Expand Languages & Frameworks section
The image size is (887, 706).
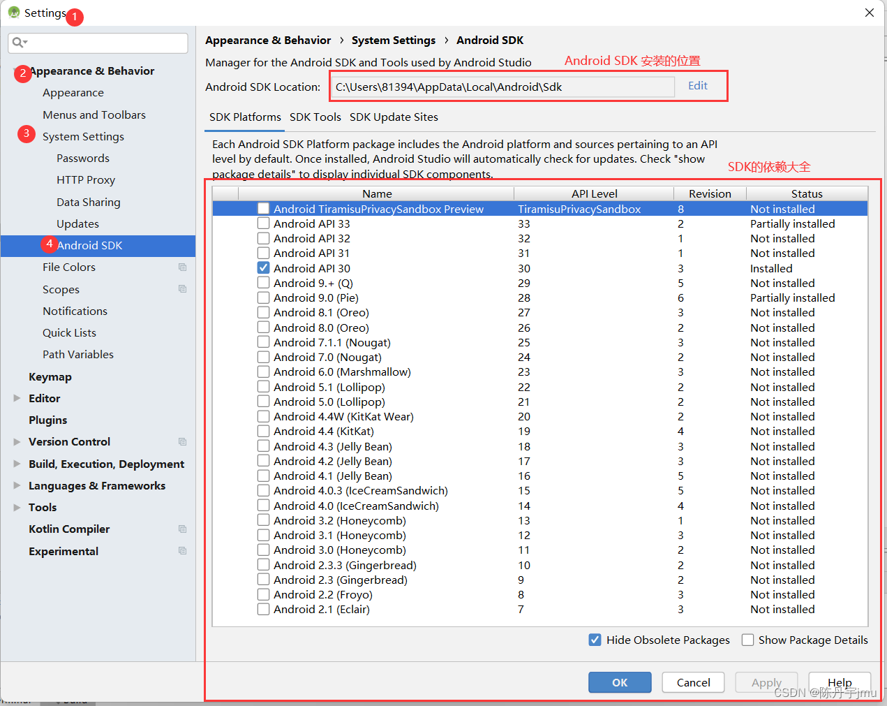17,485
